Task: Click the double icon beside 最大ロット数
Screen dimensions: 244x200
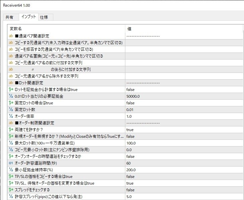Action: 11,143
